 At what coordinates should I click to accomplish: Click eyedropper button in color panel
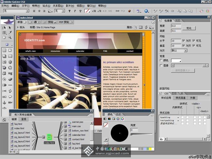[106, 140]
